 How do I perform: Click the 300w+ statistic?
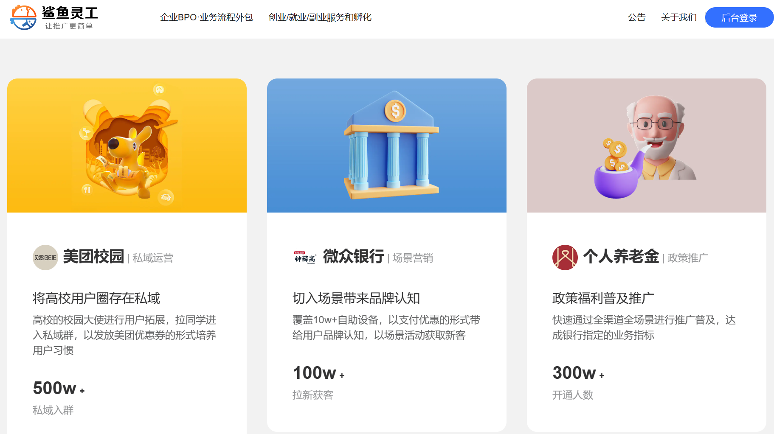[579, 373]
